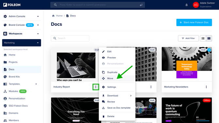
Task: Open the notifications bell
Action: [x=186, y=5]
